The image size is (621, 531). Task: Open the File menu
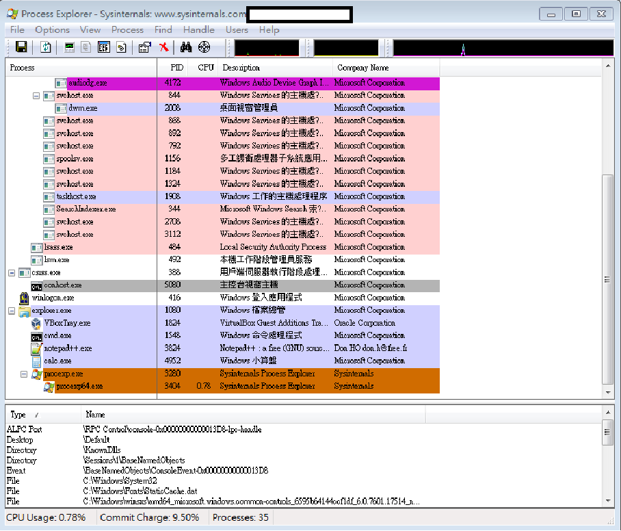pyautogui.click(x=17, y=29)
